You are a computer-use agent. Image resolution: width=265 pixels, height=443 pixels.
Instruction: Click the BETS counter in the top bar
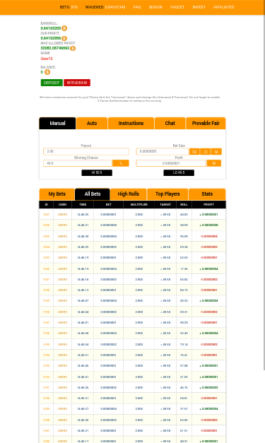point(69,7)
